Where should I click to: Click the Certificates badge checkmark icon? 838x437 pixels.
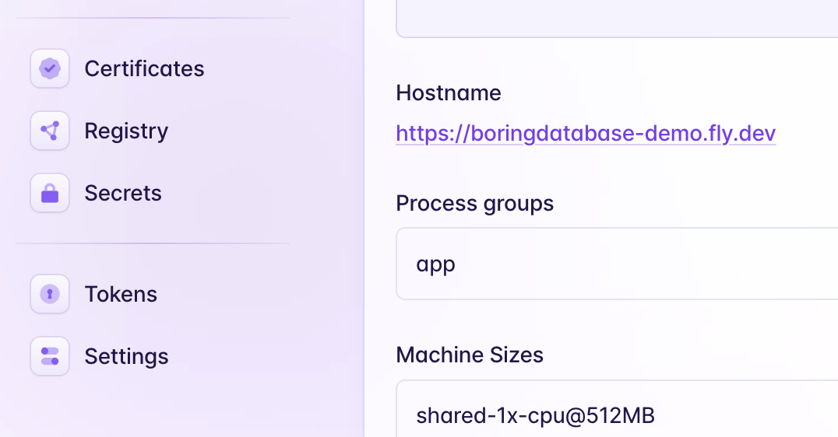coord(50,68)
